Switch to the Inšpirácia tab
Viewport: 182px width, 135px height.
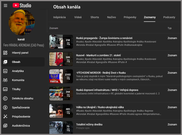59,18
